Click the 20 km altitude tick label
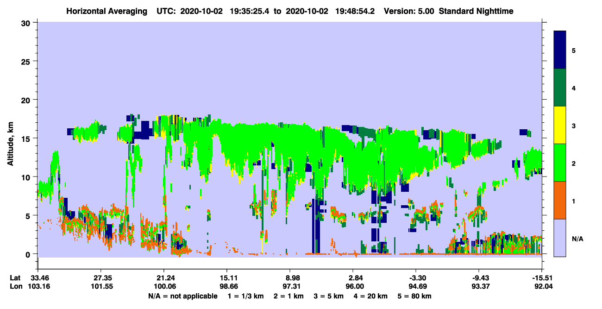Image resolution: width=602 pixels, height=309 pixels. [x=26, y=100]
